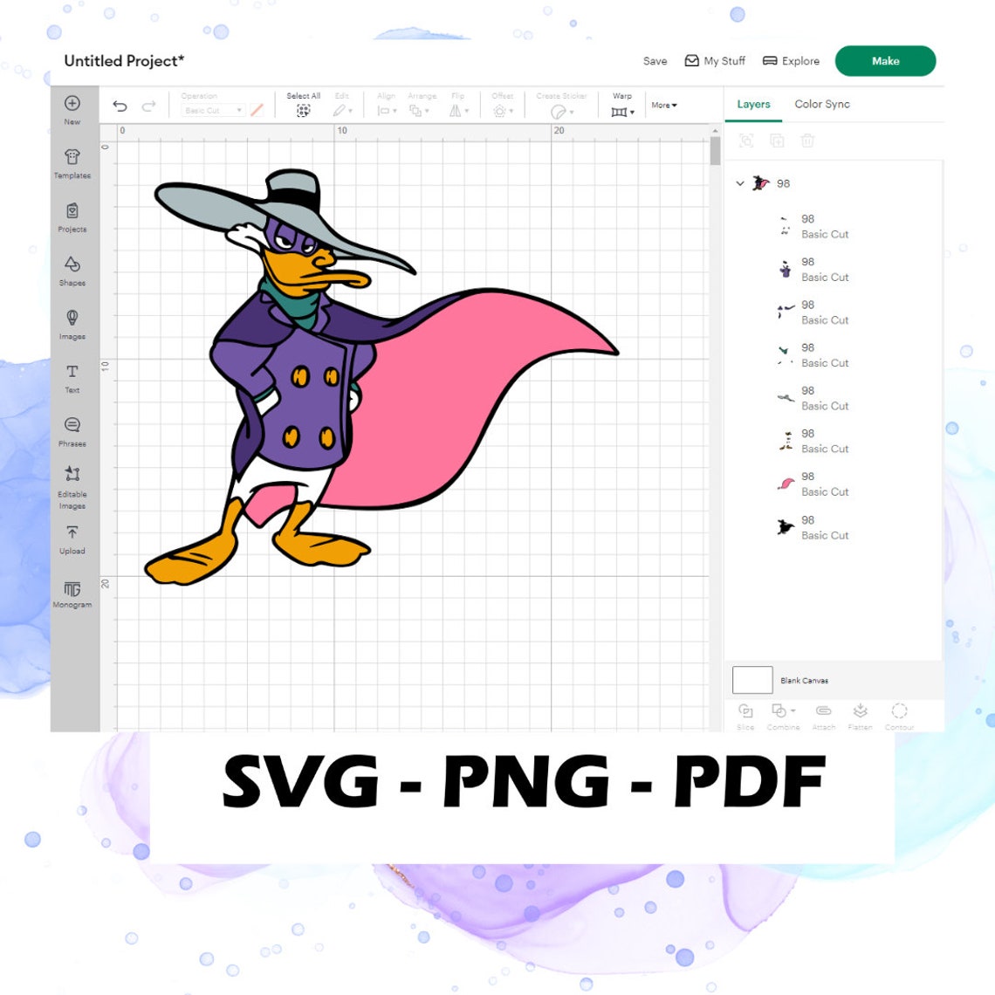Viewport: 995px width, 995px height.
Task: Click the Upload icon in the sidebar
Action: tap(72, 539)
